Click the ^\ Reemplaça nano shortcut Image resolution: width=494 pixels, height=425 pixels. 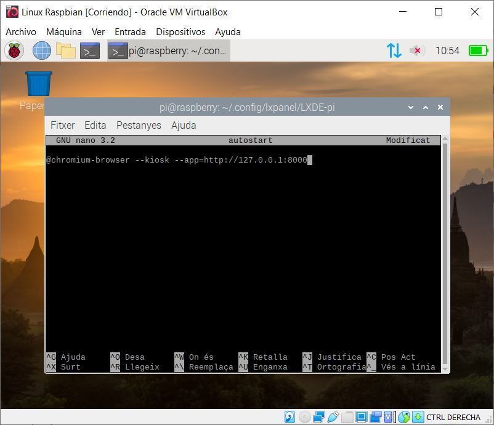point(204,367)
